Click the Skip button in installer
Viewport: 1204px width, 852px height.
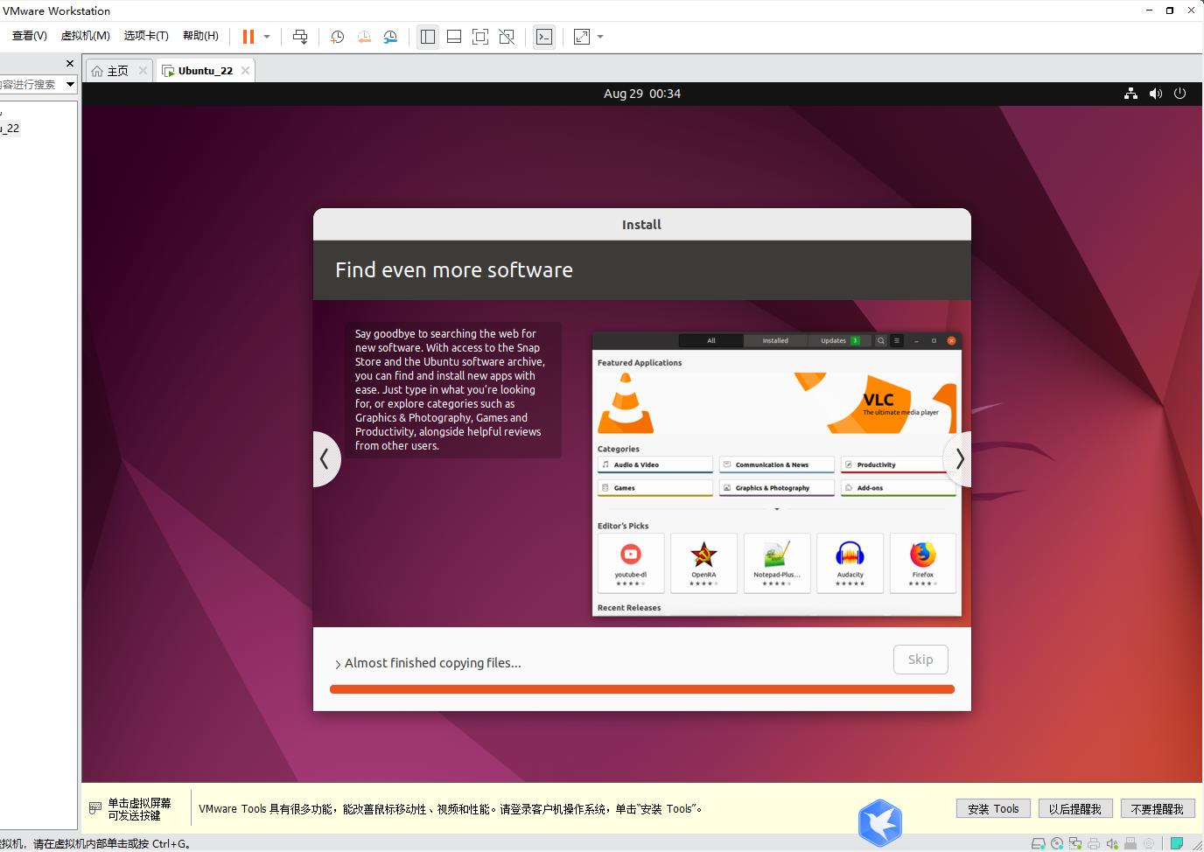tap(920, 660)
